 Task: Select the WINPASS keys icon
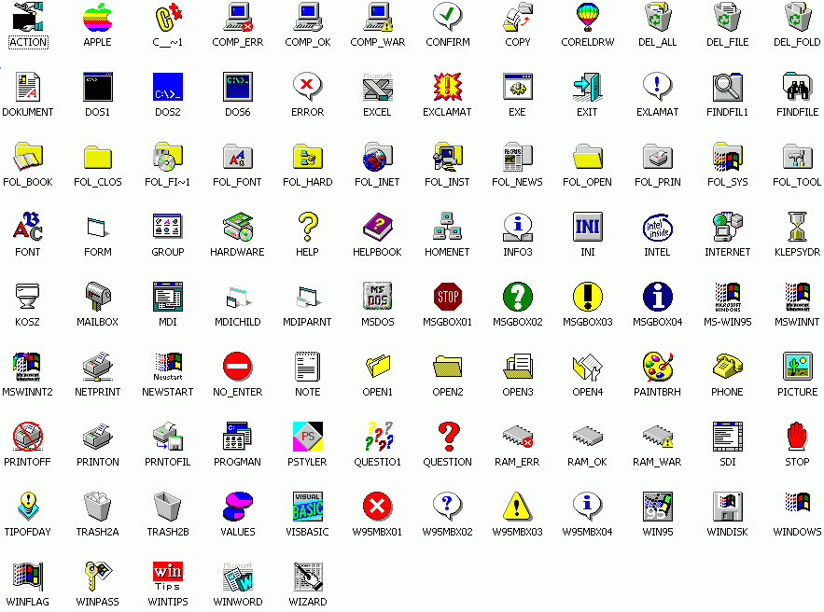click(98, 576)
